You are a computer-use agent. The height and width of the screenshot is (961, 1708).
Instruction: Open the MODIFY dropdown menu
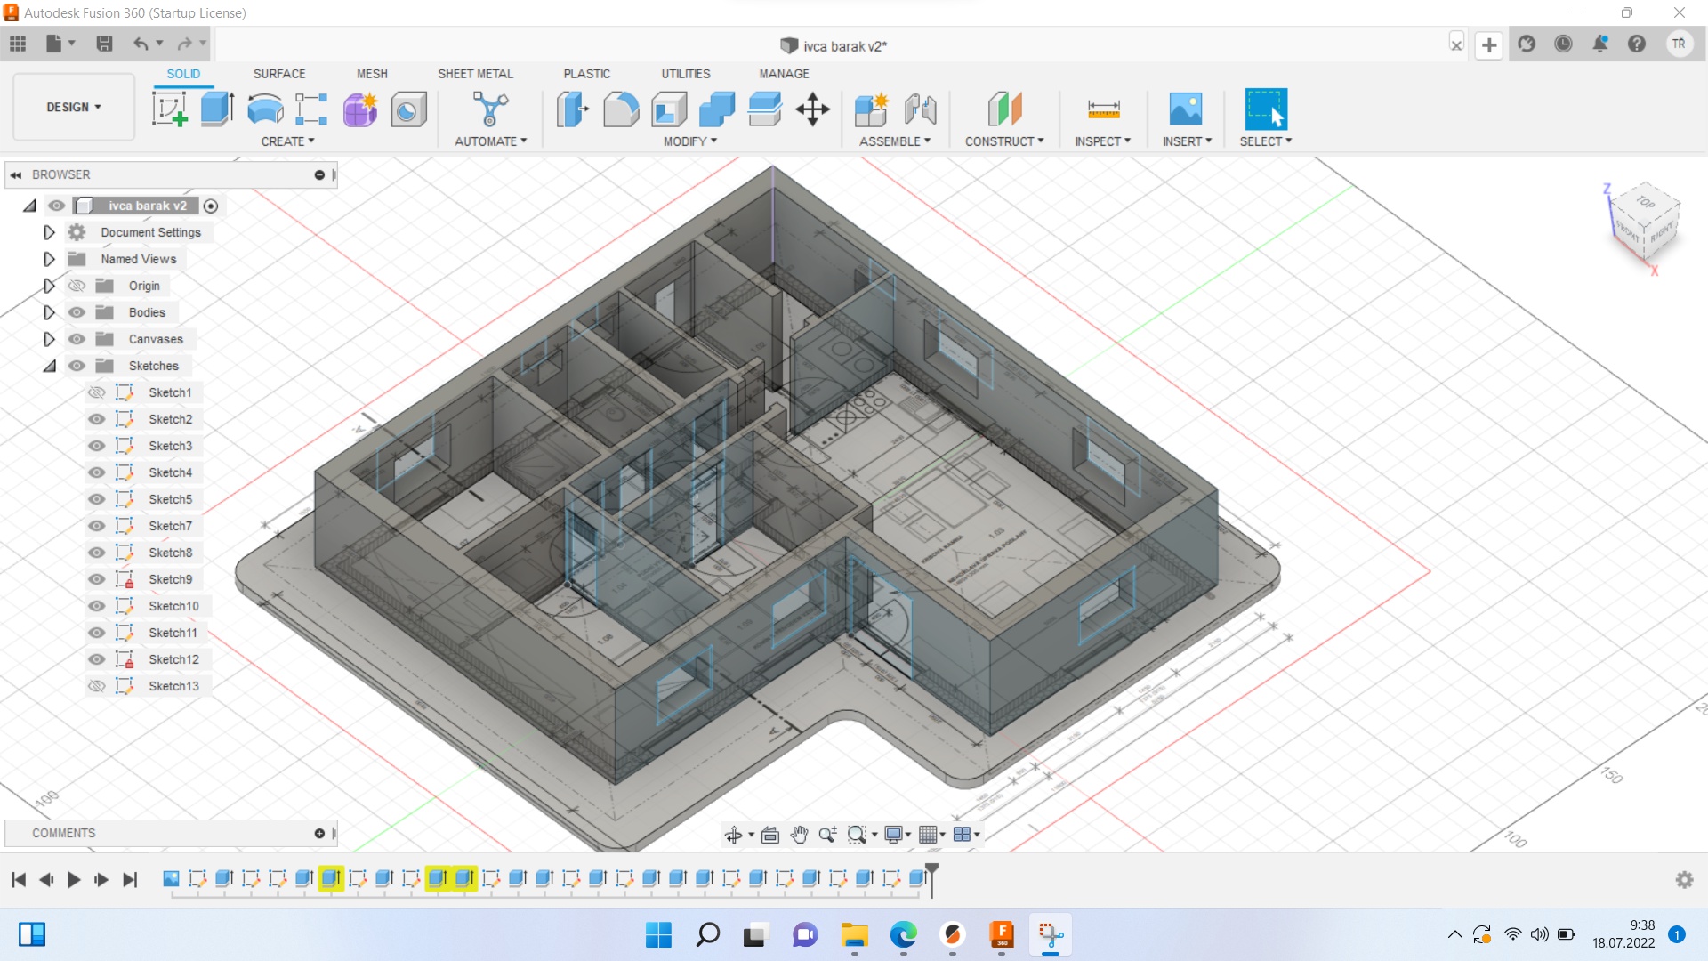689,141
